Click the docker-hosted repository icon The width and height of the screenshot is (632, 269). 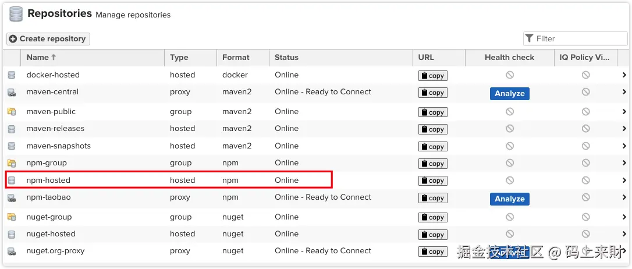[x=12, y=75]
